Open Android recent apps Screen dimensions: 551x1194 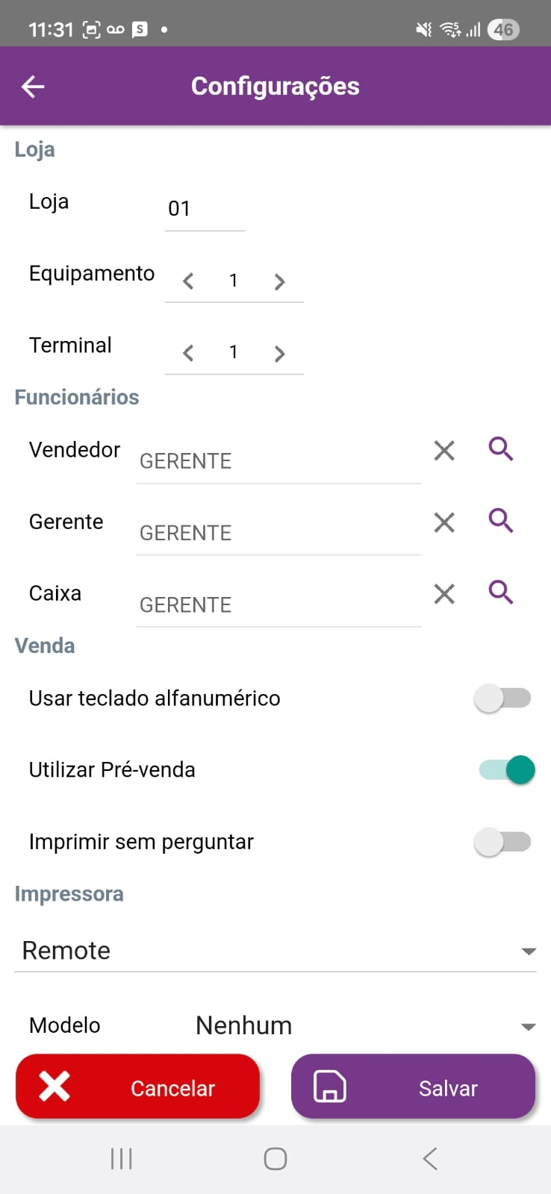[x=121, y=1159]
